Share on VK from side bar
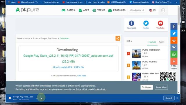This screenshot has height=105, width=186. 174,47
